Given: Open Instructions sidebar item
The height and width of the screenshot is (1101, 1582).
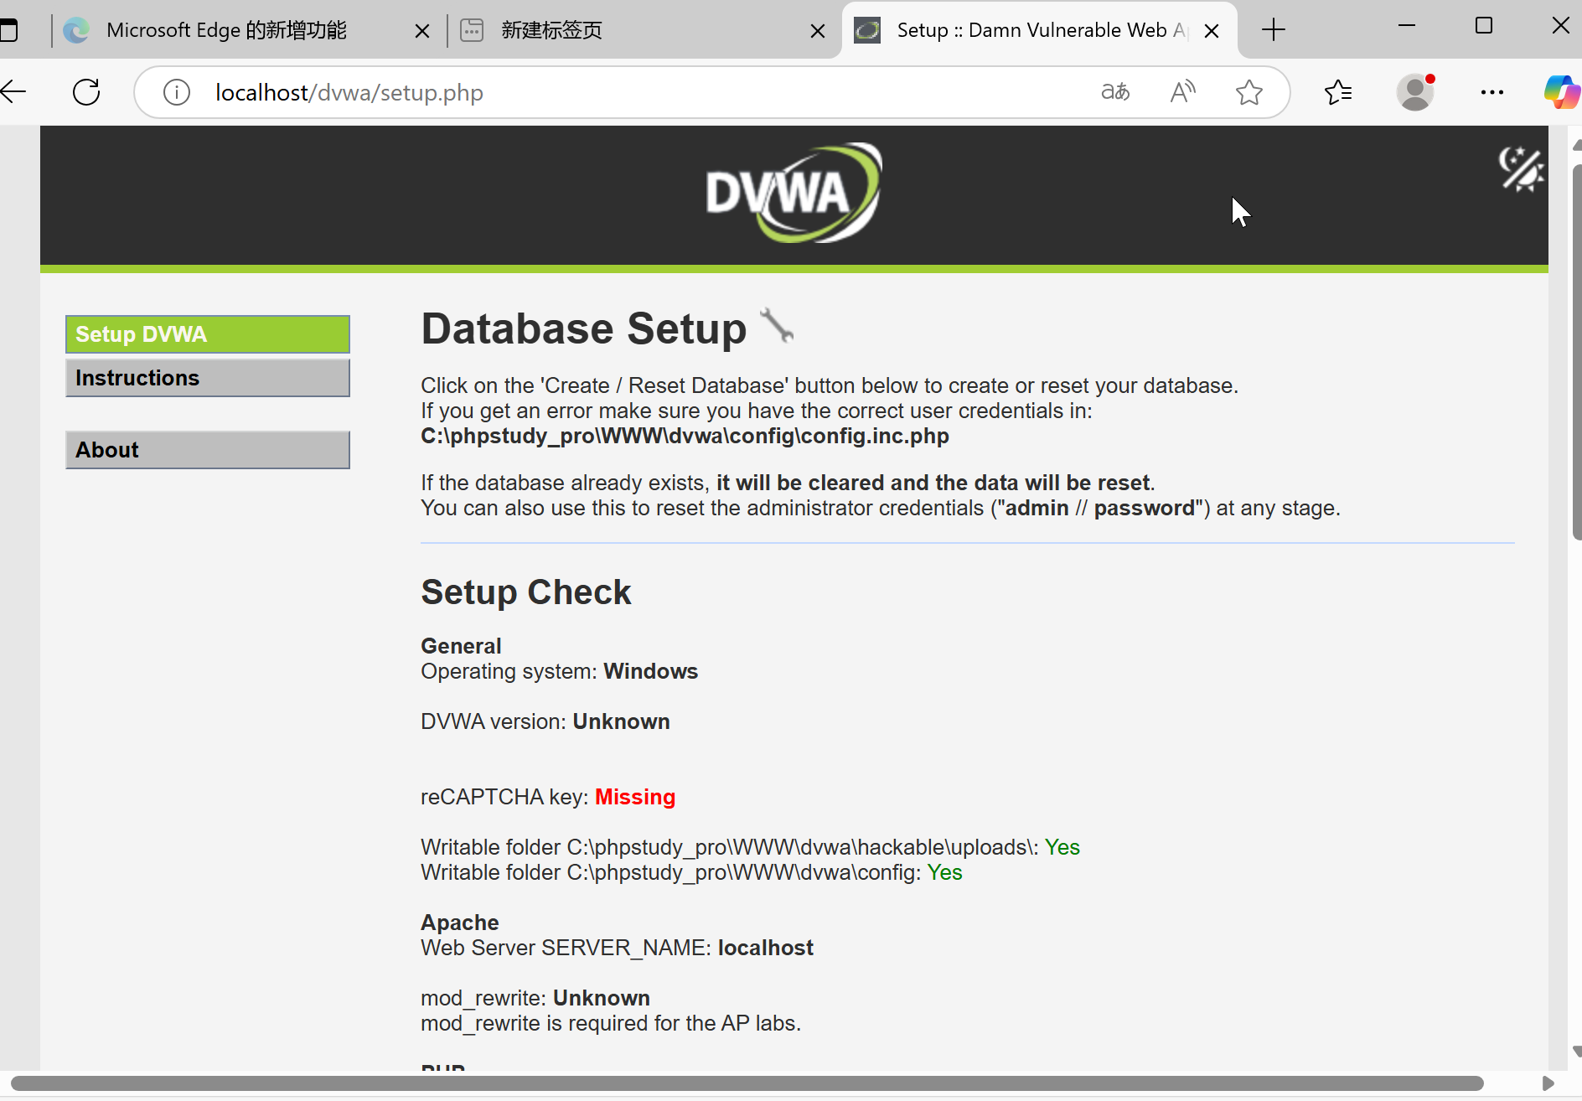Looking at the screenshot, I should [x=208, y=378].
